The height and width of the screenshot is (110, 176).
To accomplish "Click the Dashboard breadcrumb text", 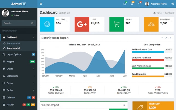I will (x=169, y=13).
